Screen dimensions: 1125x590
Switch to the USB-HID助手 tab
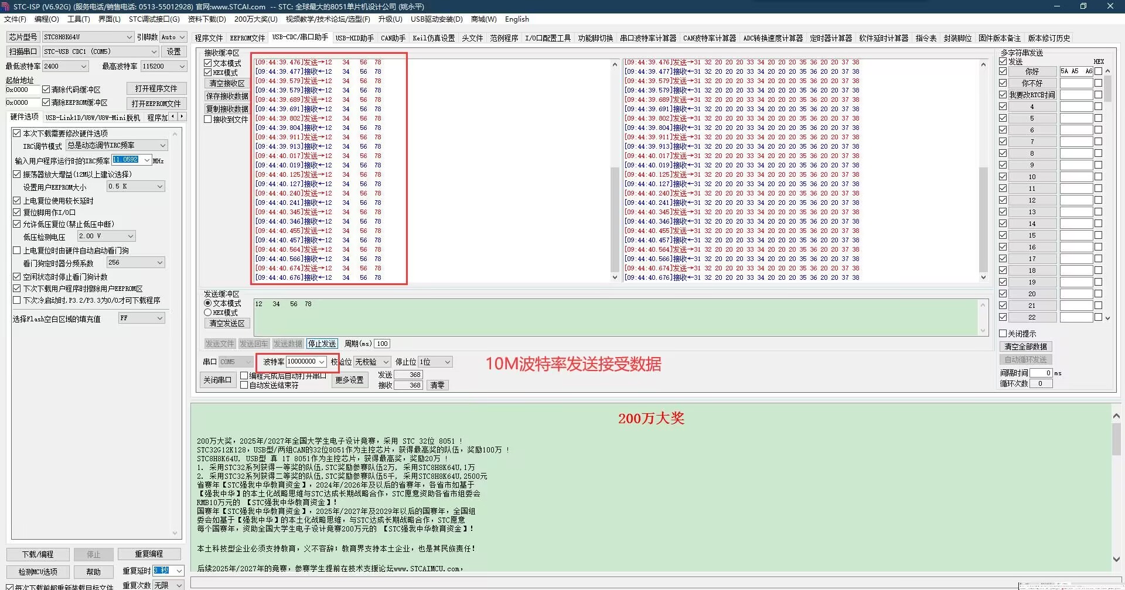[x=354, y=38]
